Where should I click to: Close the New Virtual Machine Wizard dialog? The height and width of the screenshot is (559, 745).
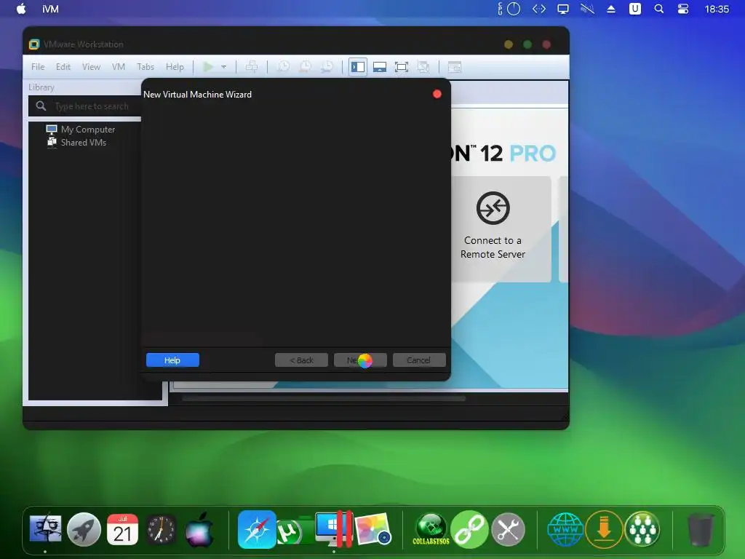pos(437,94)
